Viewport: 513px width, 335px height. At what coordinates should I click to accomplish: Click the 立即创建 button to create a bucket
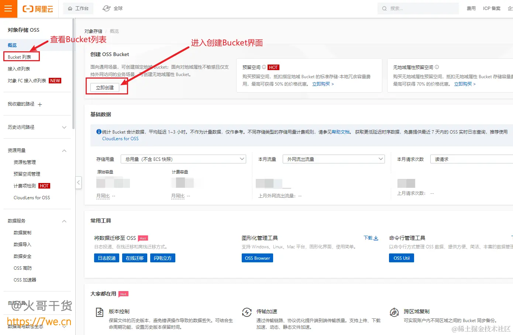tap(105, 87)
